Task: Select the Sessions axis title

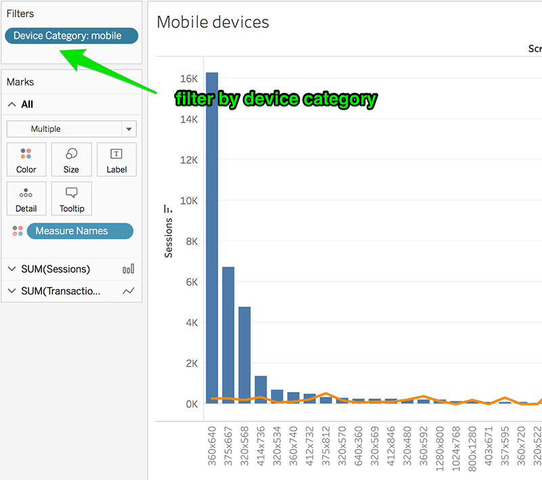Action: tap(168, 238)
